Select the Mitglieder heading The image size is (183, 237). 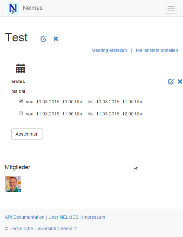coord(18,167)
